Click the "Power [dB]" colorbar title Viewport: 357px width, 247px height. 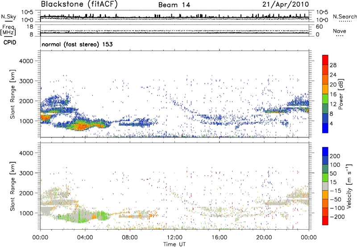tap(341, 94)
